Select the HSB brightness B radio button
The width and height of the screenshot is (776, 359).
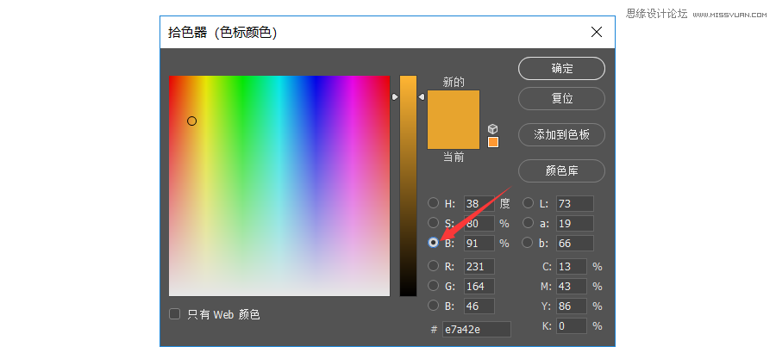[x=434, y=243]
